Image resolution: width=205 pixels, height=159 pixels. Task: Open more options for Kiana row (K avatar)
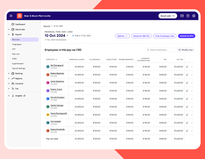point(192,131)
